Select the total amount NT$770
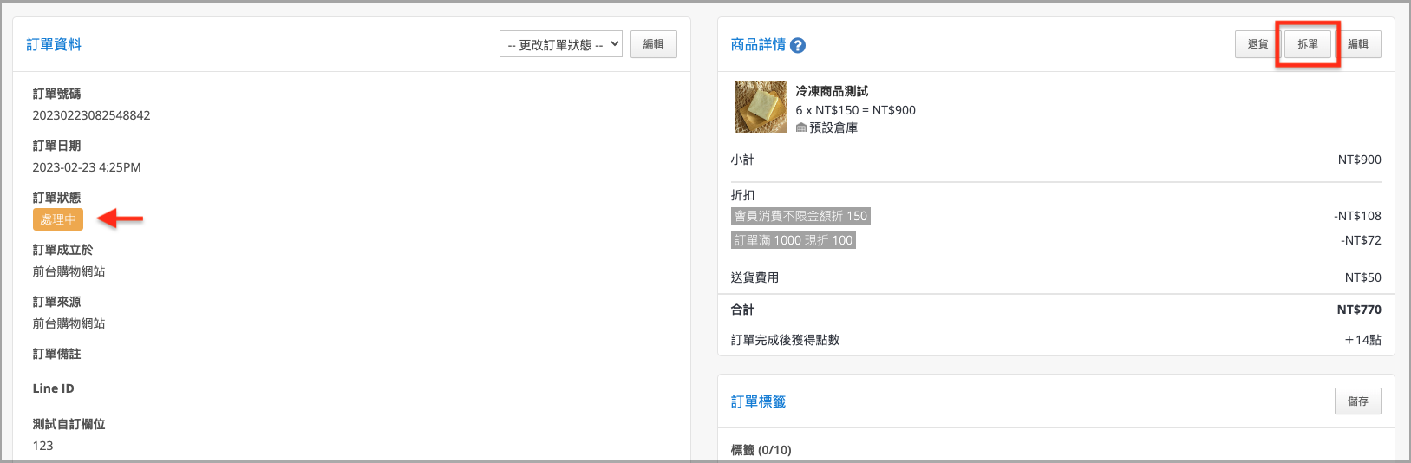This screenshot has width=1411, height=463. [1359, 310]
